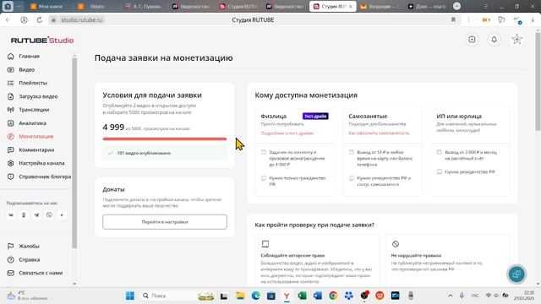The height and width of the screenshot is (304, 541).
Task: Click the 101 видео опубликовано status row
Action: 165,153
